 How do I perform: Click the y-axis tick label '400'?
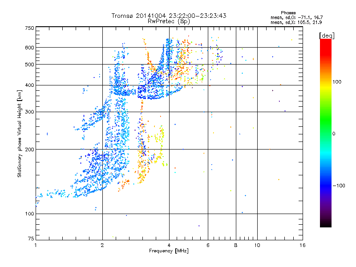(x=29, y=85)
